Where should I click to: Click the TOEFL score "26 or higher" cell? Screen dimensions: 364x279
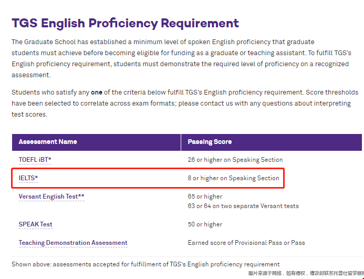tap(235, 159)
